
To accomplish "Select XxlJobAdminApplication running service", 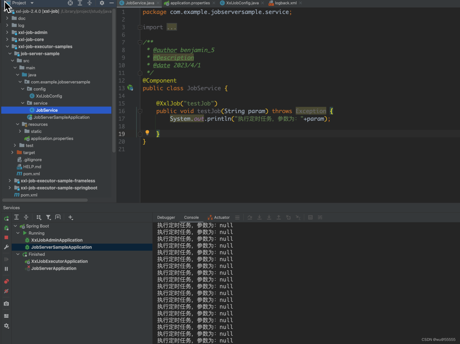I will pyautogui.click(x=57, y=240).
